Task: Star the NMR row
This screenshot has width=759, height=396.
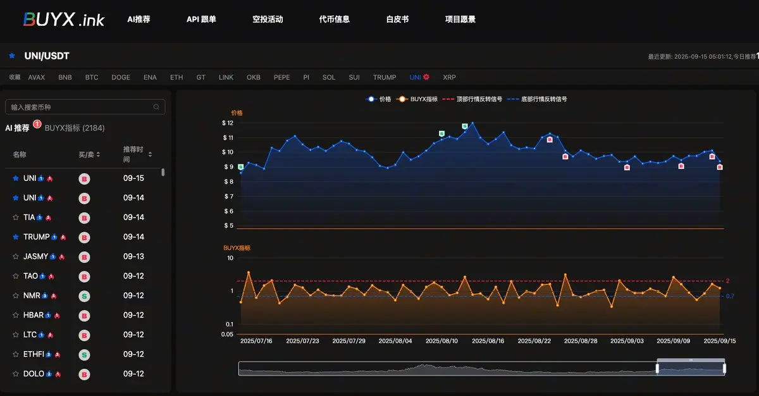Action: 16,295
